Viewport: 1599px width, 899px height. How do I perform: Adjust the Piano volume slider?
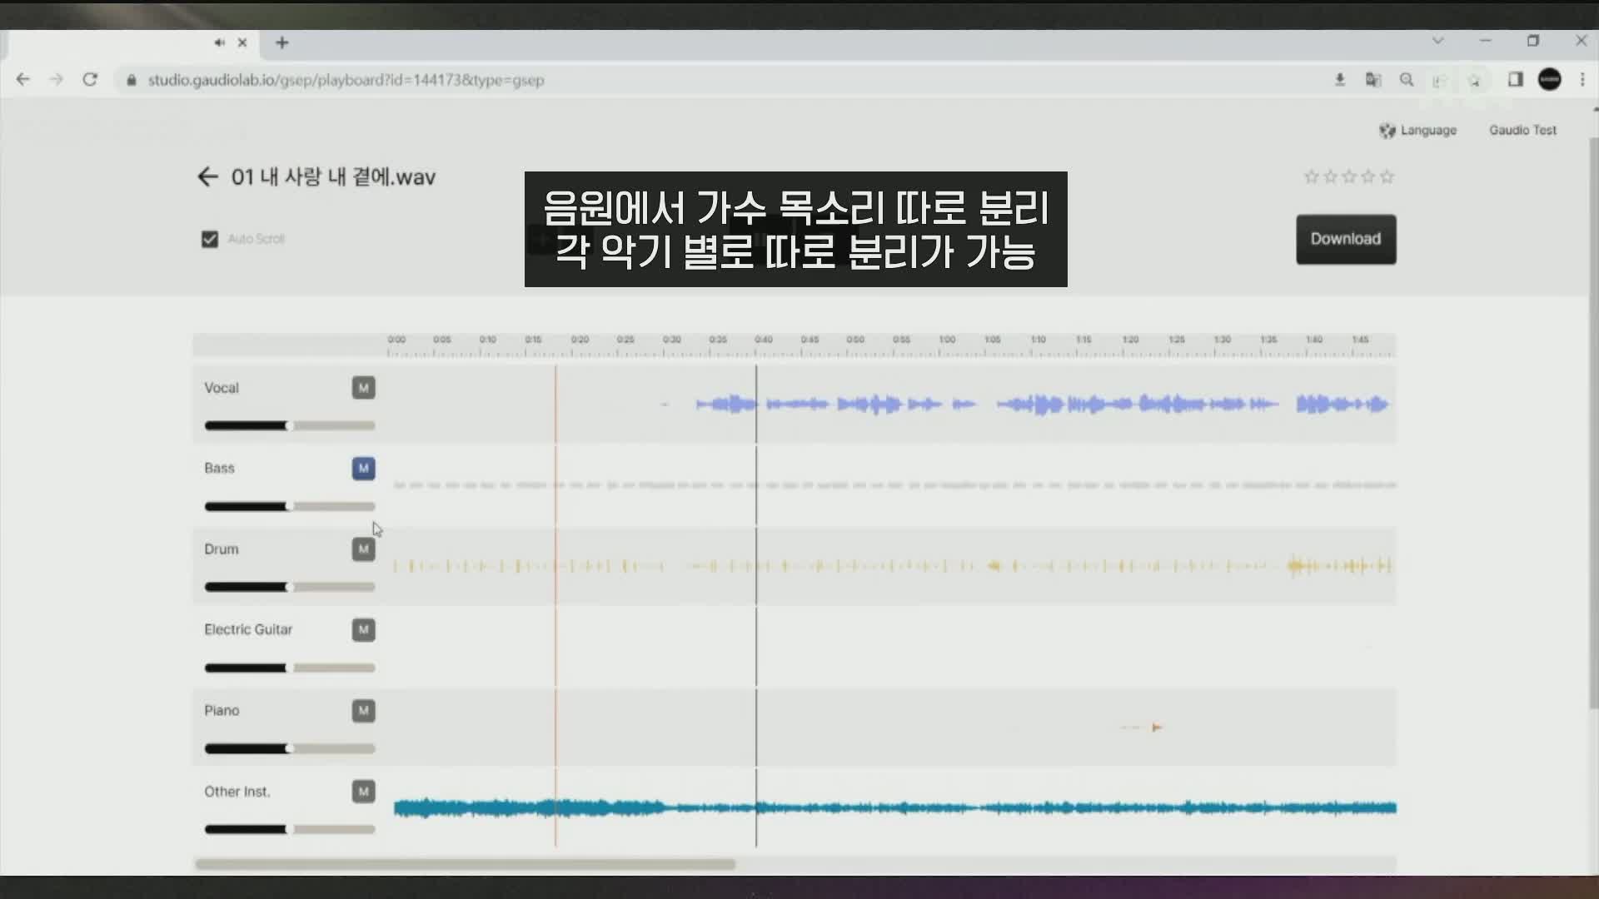click(x=288, y=748)
